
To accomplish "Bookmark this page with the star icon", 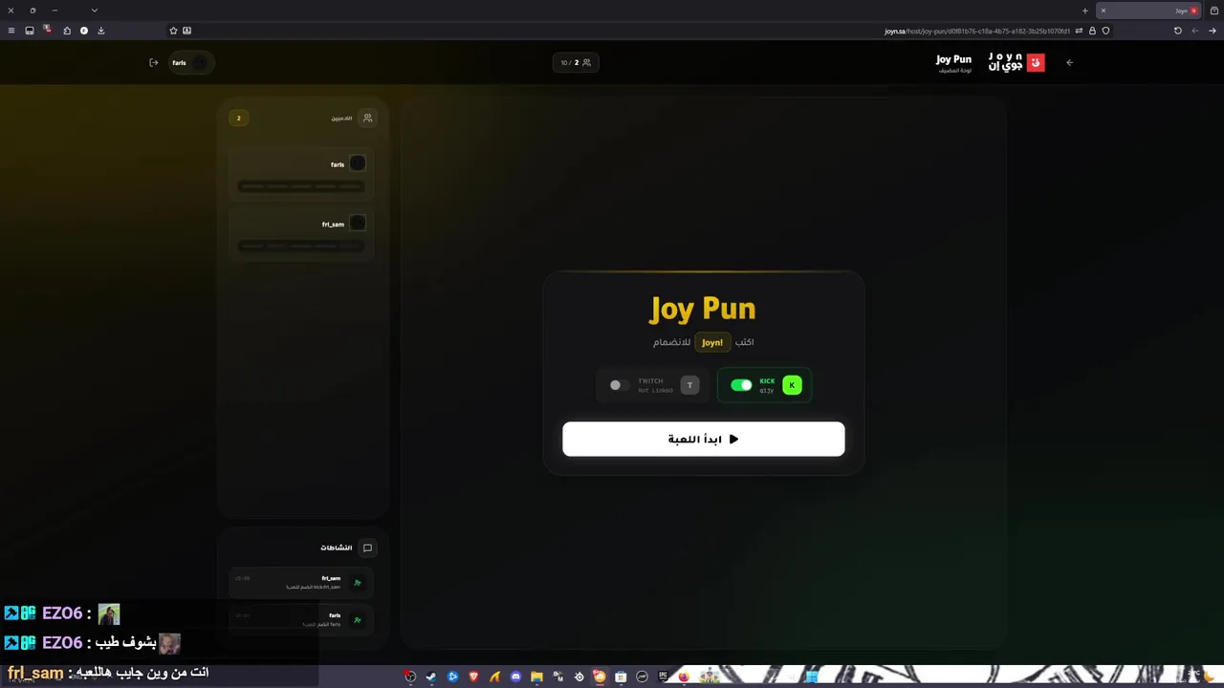I will click(173, 31).
